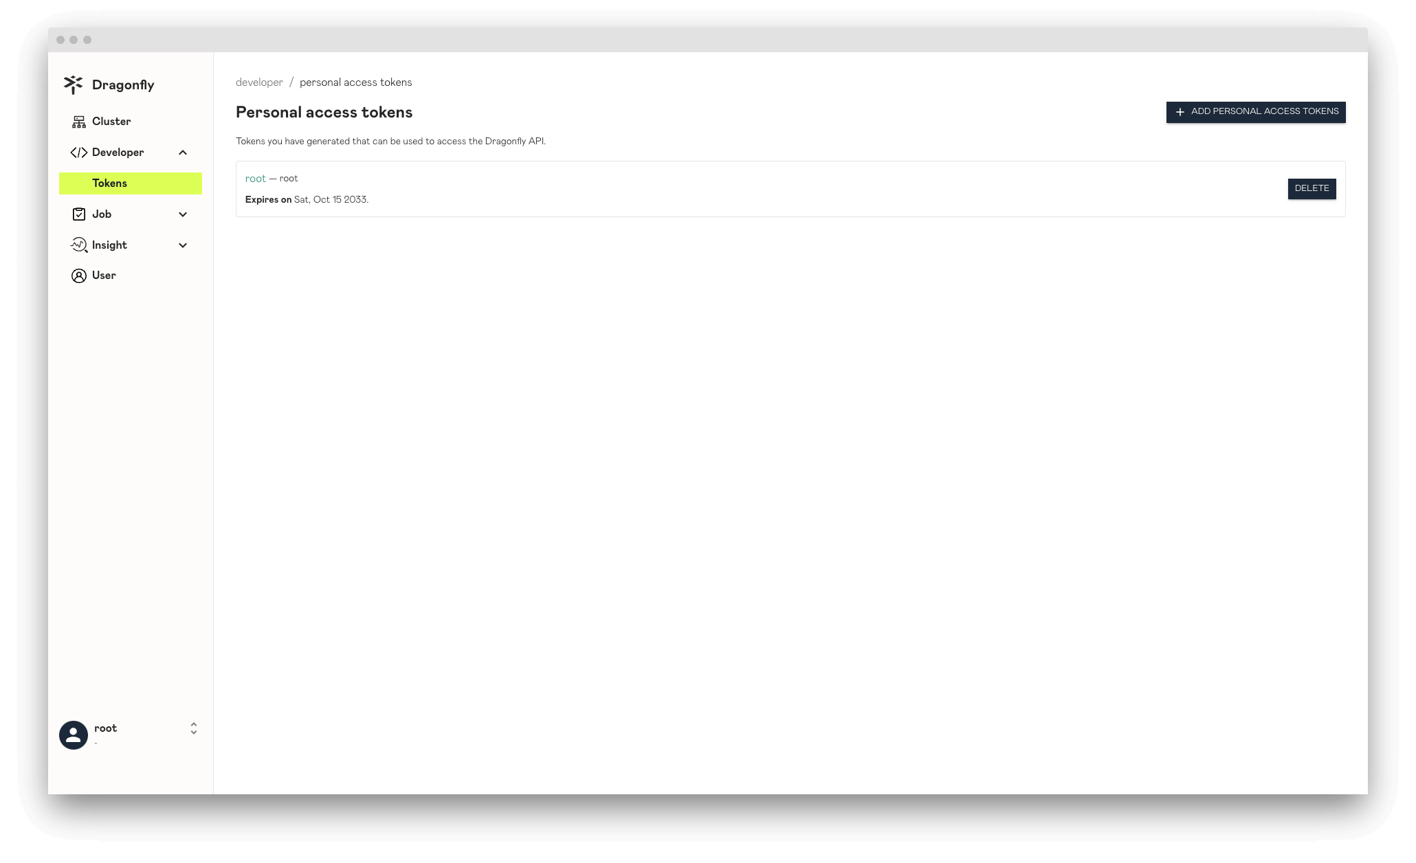Click the root username in token entry

pos(255,178)
